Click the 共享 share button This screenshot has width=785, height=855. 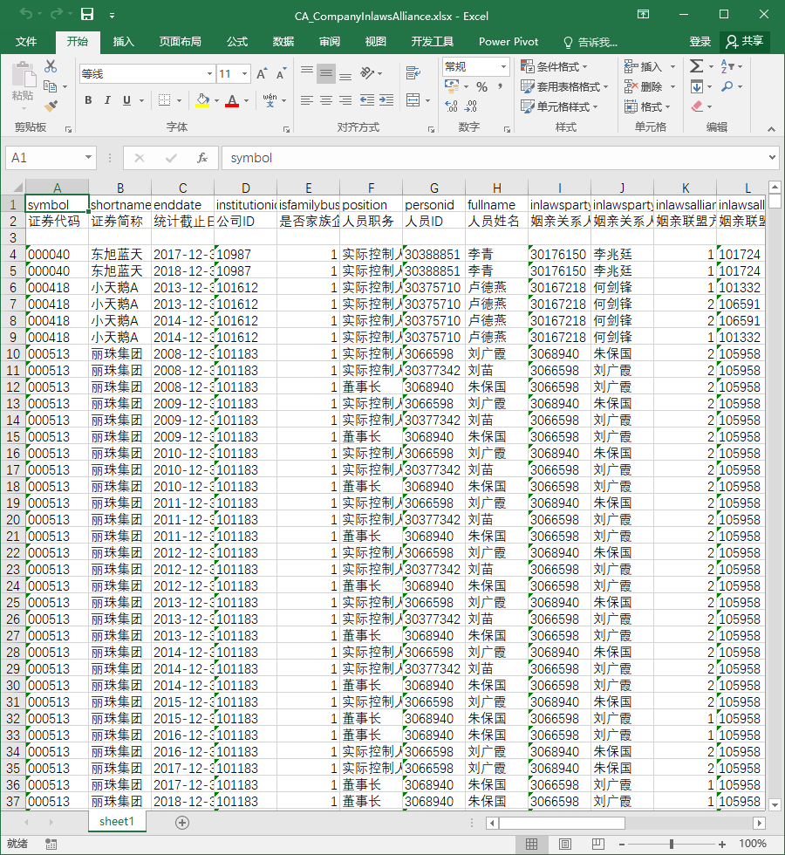click(x=745, y=42)
